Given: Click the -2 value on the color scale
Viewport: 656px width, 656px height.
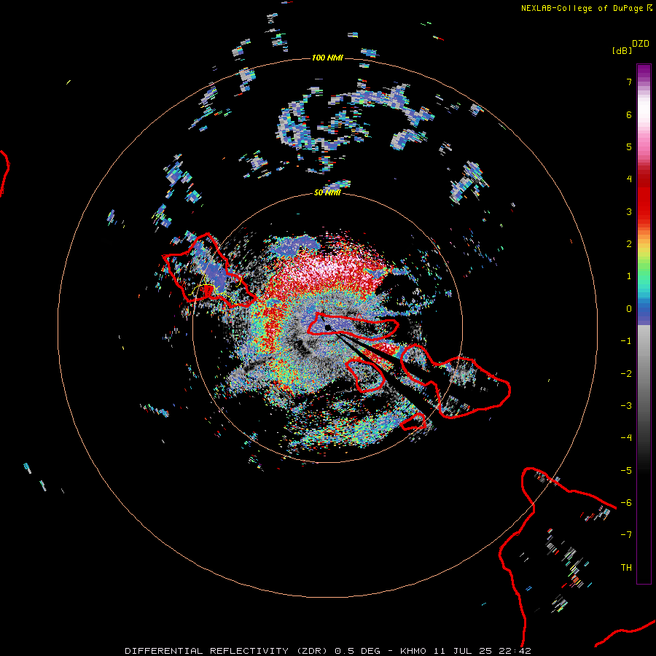Looking at the screenshot, I should pos(626,374).
